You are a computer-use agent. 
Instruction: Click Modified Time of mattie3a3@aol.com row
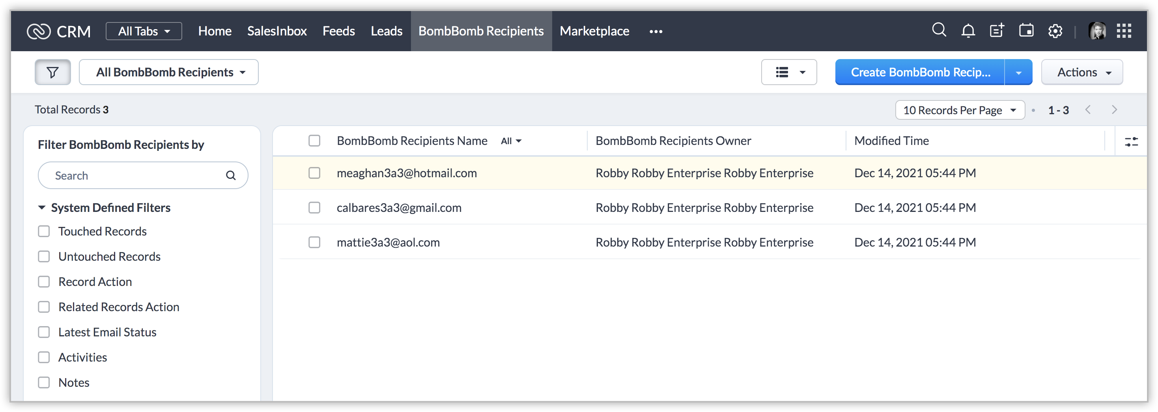tap(915, 242)
